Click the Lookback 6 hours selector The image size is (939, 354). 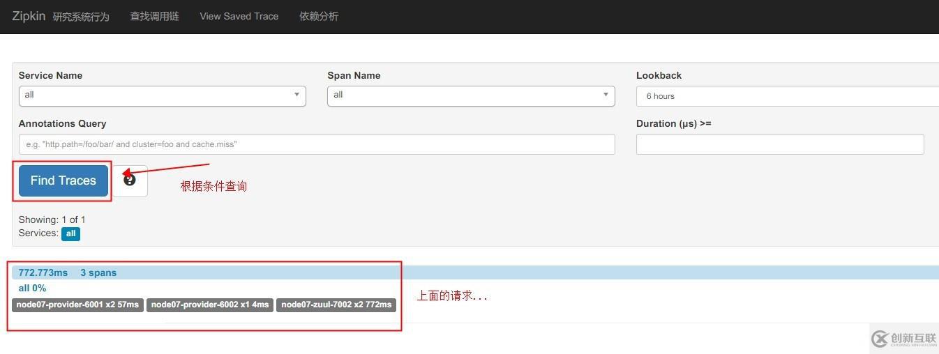pyautogui.click(x=788, y=96)
